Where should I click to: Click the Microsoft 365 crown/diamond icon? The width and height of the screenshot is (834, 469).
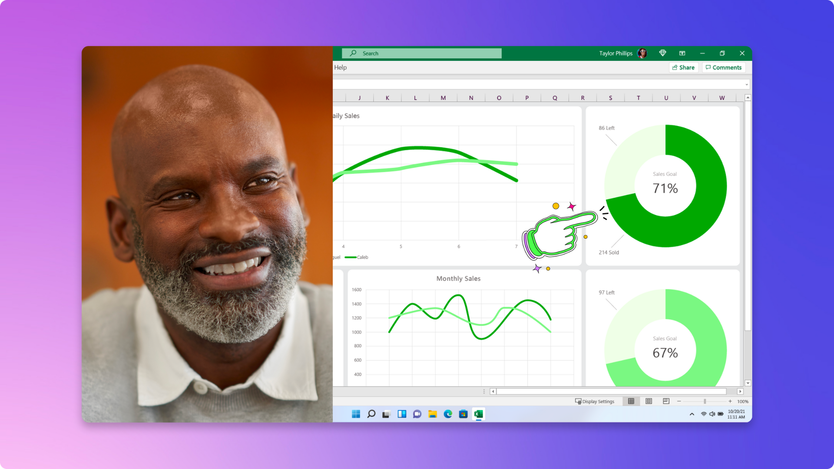click(662, 53)
